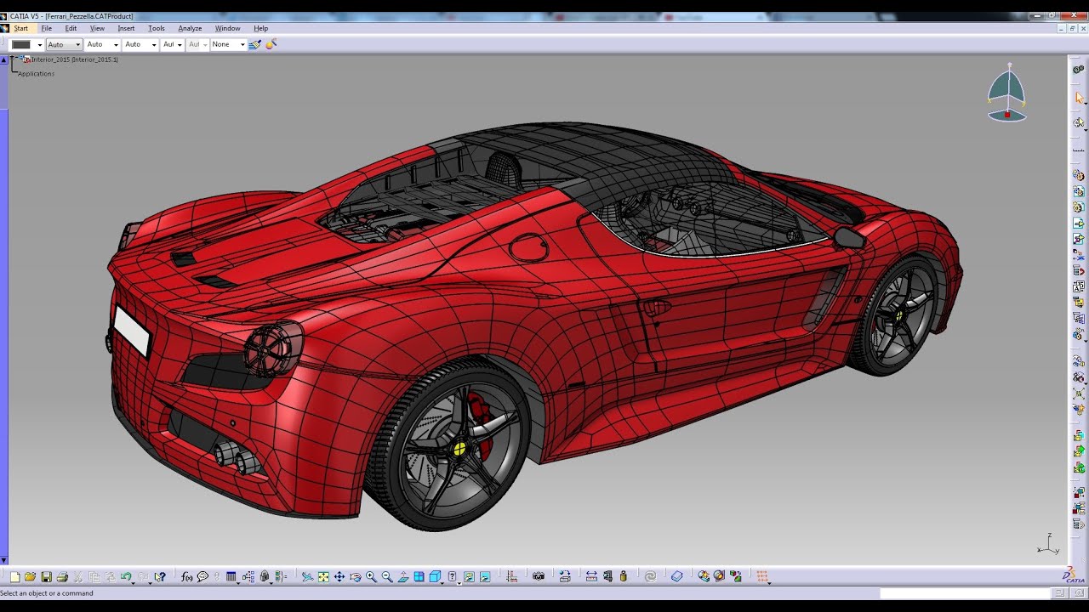The image size is (1089, 612).
Task: Toggle Hide/Show on selection
Action: coord(469,576)
